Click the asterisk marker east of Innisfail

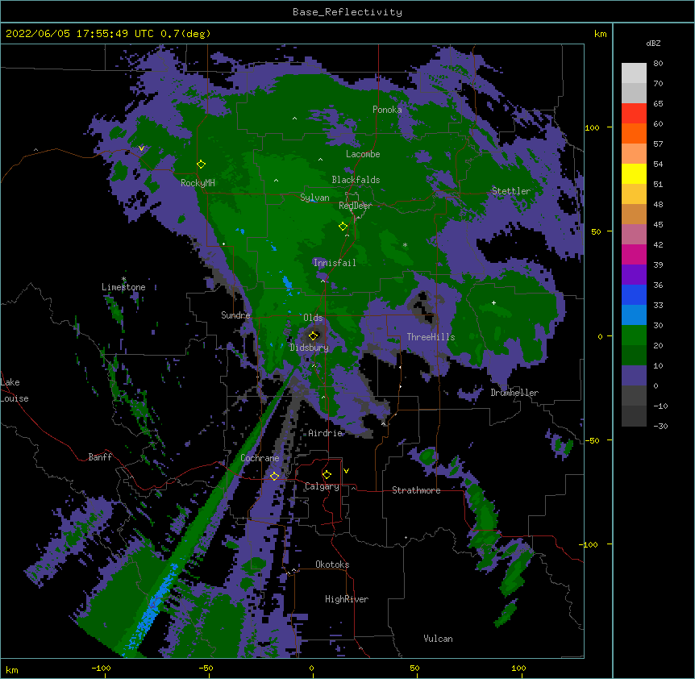pos(405,245)
